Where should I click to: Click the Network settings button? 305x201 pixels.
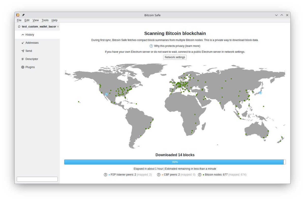(175, 57)
